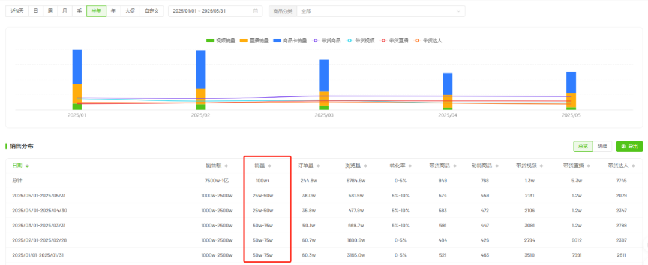The height and width of the screenshot is (265, 648).
Task: Sort table by 日期 column arrow
Action: (x=27, y=166)
